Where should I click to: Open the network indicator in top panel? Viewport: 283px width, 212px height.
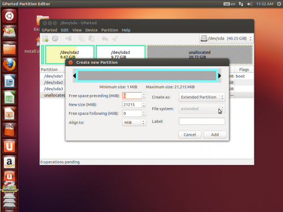241,4
